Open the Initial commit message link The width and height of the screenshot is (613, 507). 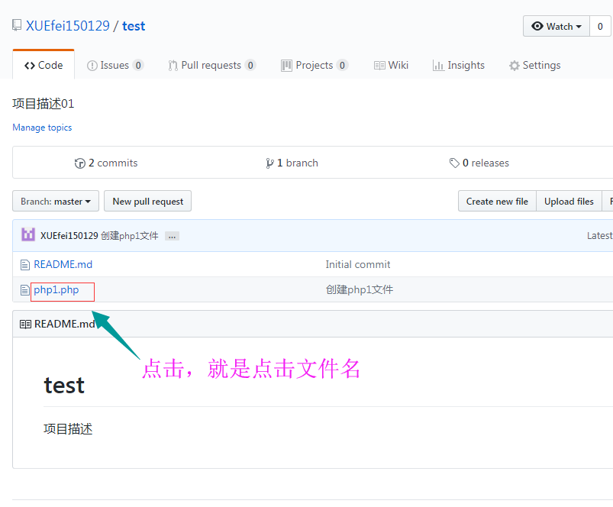(358, 265)
